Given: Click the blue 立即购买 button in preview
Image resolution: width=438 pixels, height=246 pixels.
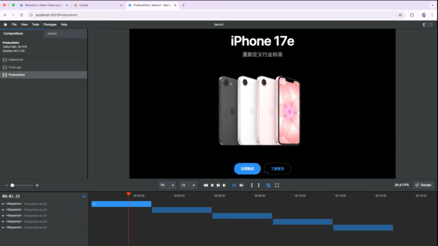Looking at the screenshot, I should [247, 169].
